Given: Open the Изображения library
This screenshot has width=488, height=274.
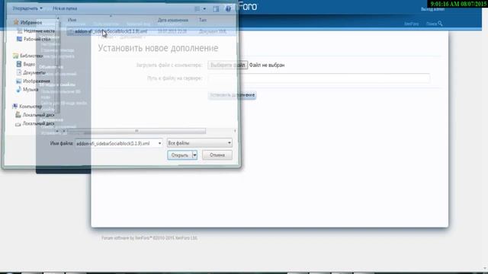Looking at the screenshot, I should tap(34, 81).
